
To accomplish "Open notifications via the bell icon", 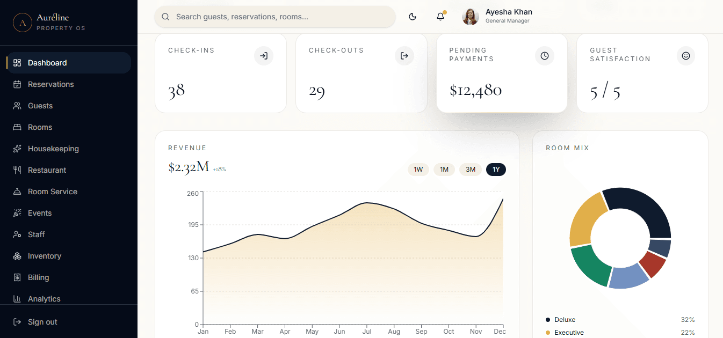I will point(440,17).
